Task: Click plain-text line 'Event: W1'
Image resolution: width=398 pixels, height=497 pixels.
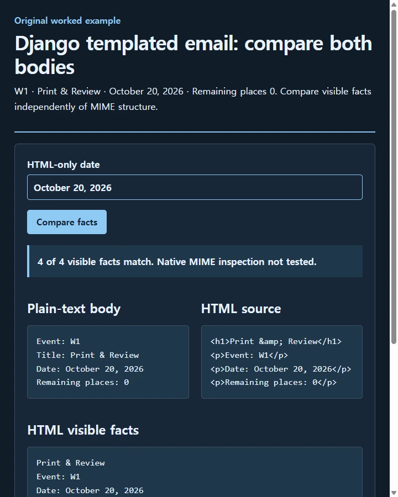Action: pyautogui.click(x=59, y=341)
